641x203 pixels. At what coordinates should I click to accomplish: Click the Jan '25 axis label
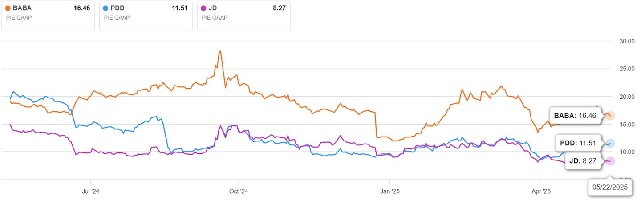tap(390, 191)
